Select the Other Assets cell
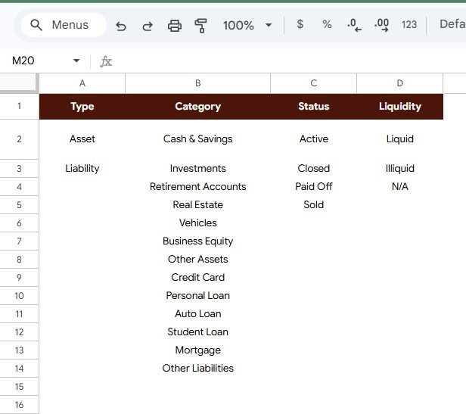Image resolution: width=466 pixels, height=414 pixels. click(198, 260)
